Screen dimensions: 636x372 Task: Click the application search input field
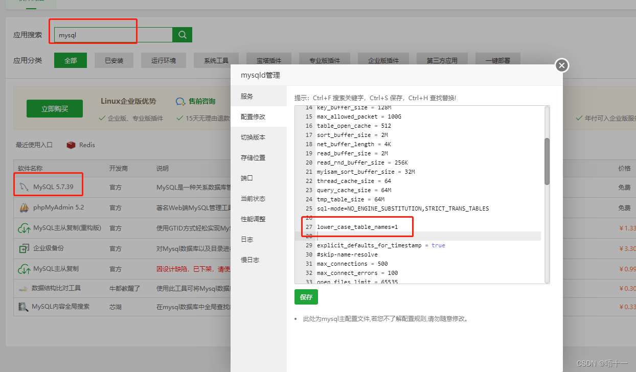point(113,35)
